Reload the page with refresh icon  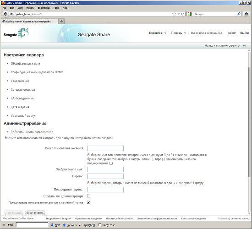point(182,14)
